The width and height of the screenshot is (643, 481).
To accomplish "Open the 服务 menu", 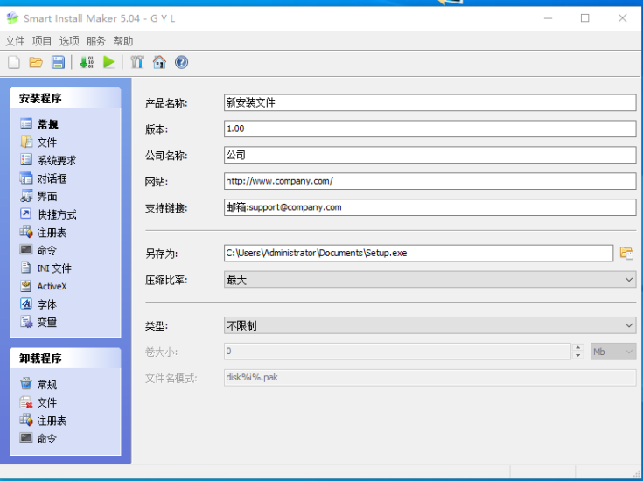I will (96, 41).
